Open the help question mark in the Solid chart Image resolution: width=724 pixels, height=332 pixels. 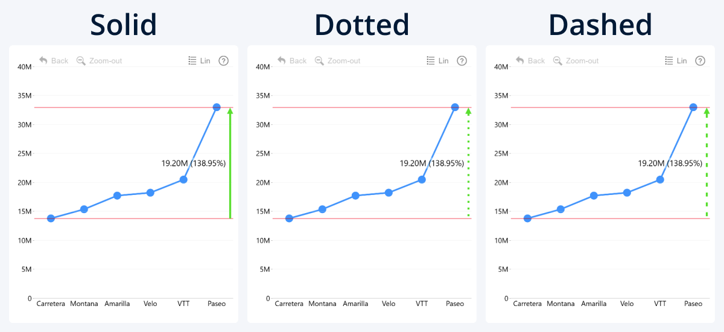(223, 60)
